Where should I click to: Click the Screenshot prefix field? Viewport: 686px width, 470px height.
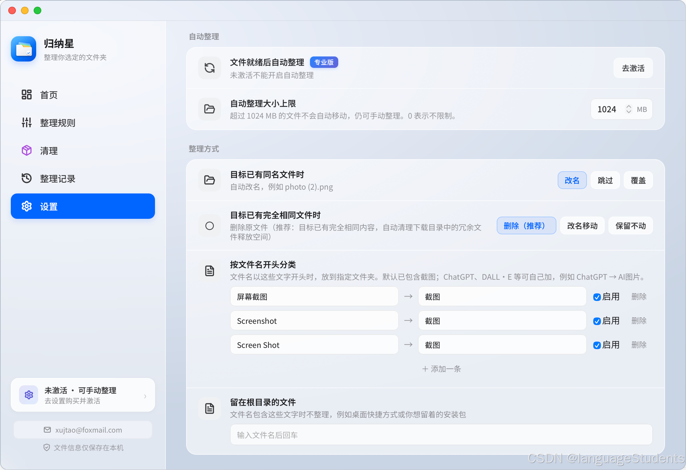click(314, 321)
